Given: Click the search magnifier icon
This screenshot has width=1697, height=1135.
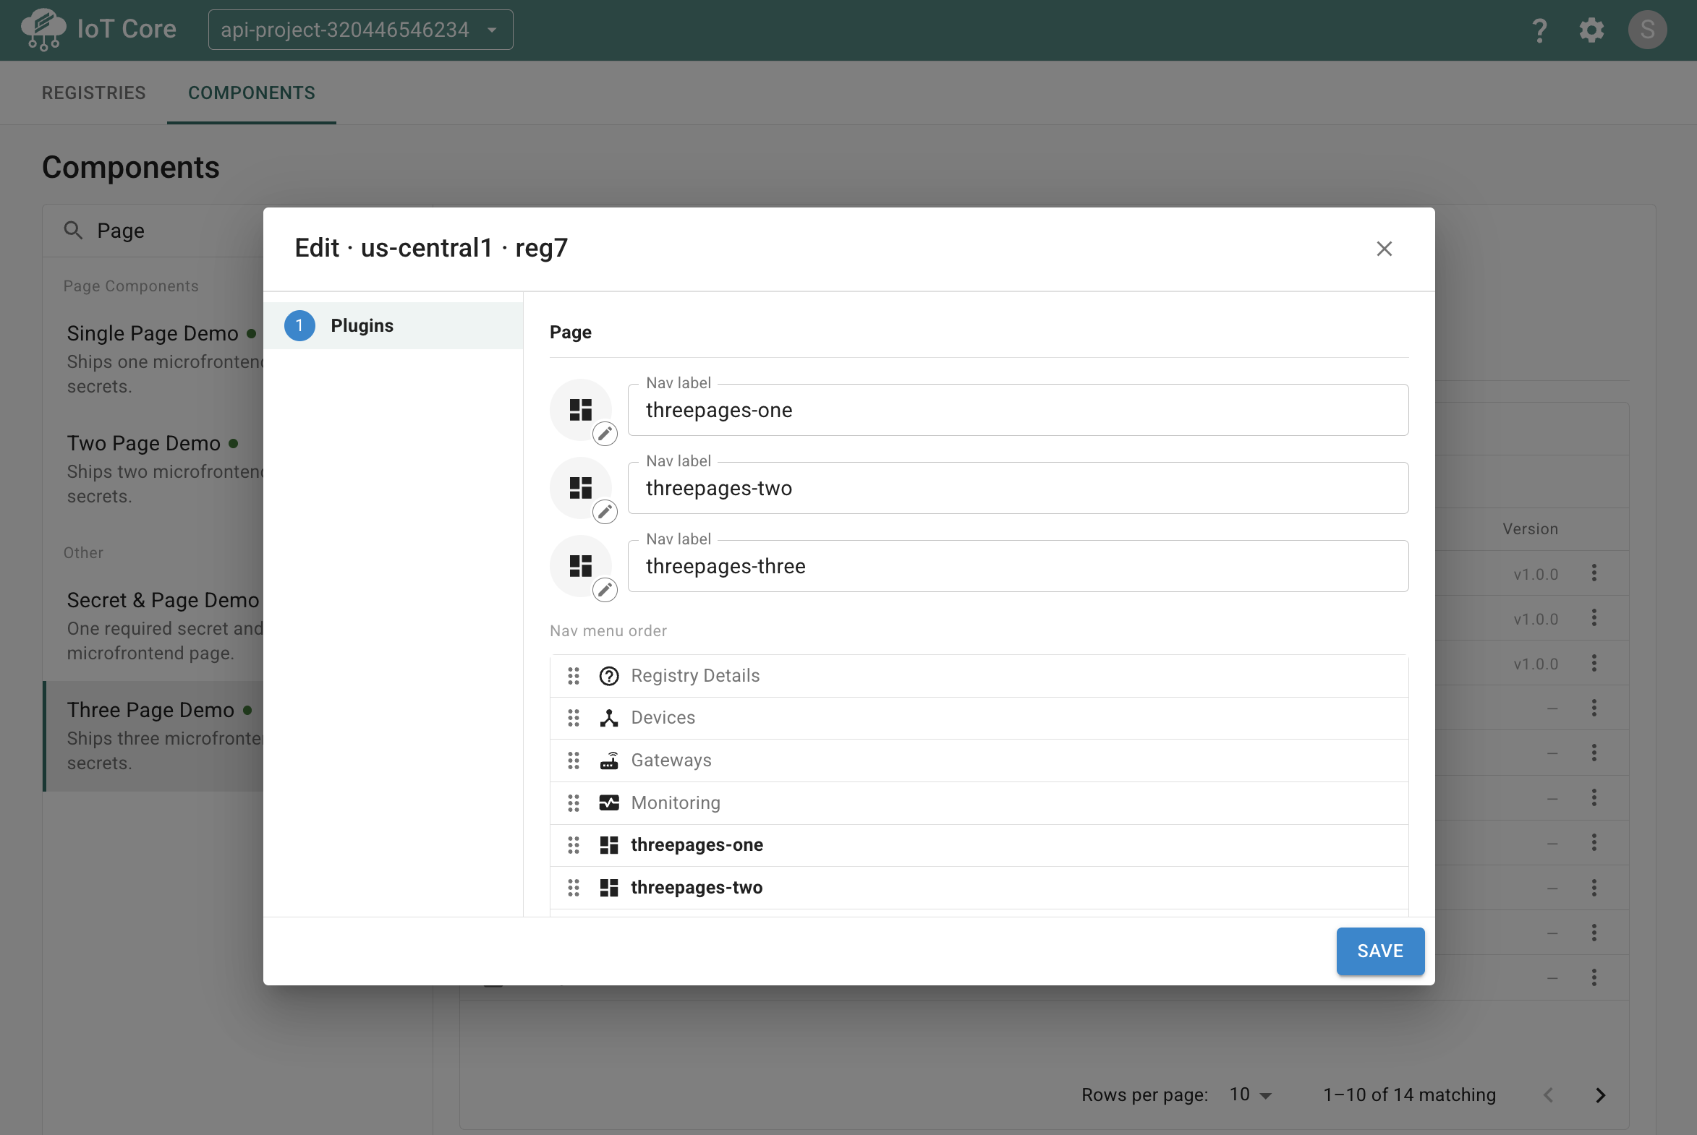Looking at the screenshot, I should (73, 230).
